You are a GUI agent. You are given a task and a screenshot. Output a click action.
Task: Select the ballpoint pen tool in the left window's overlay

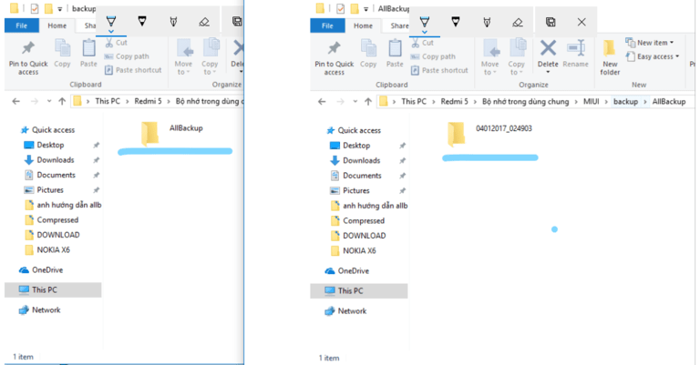(111, 22)
